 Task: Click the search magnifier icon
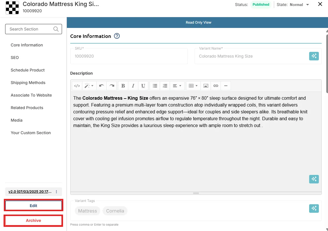pyautogui.click(x=56, y=29)
